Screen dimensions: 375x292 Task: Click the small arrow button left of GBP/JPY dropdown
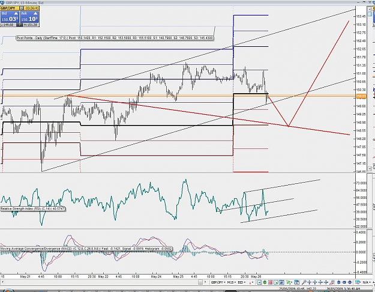[x=205, y=282]
